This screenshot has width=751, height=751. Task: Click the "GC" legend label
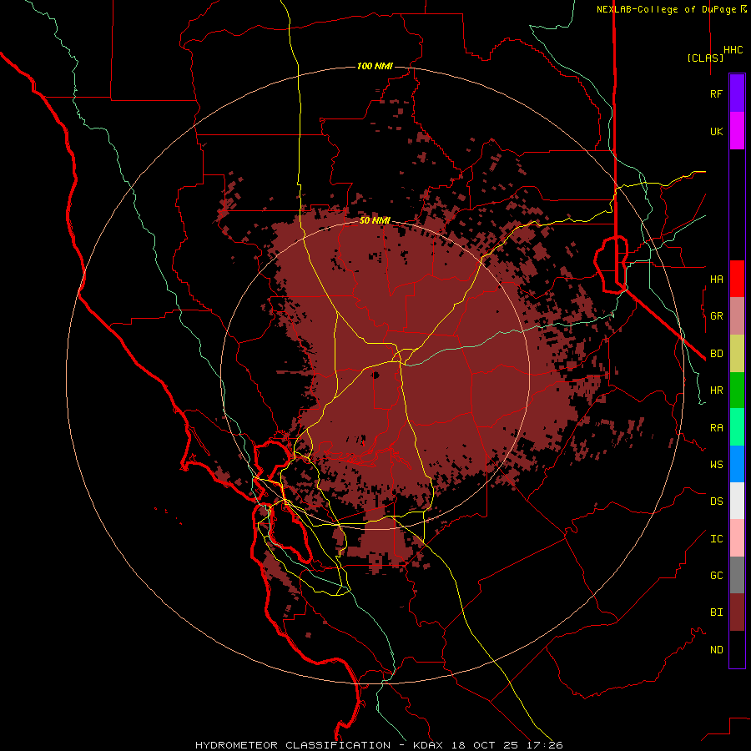[716, 576]
